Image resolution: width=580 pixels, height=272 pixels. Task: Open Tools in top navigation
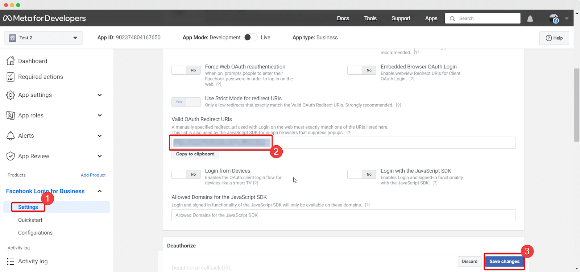tap(370, 18)
